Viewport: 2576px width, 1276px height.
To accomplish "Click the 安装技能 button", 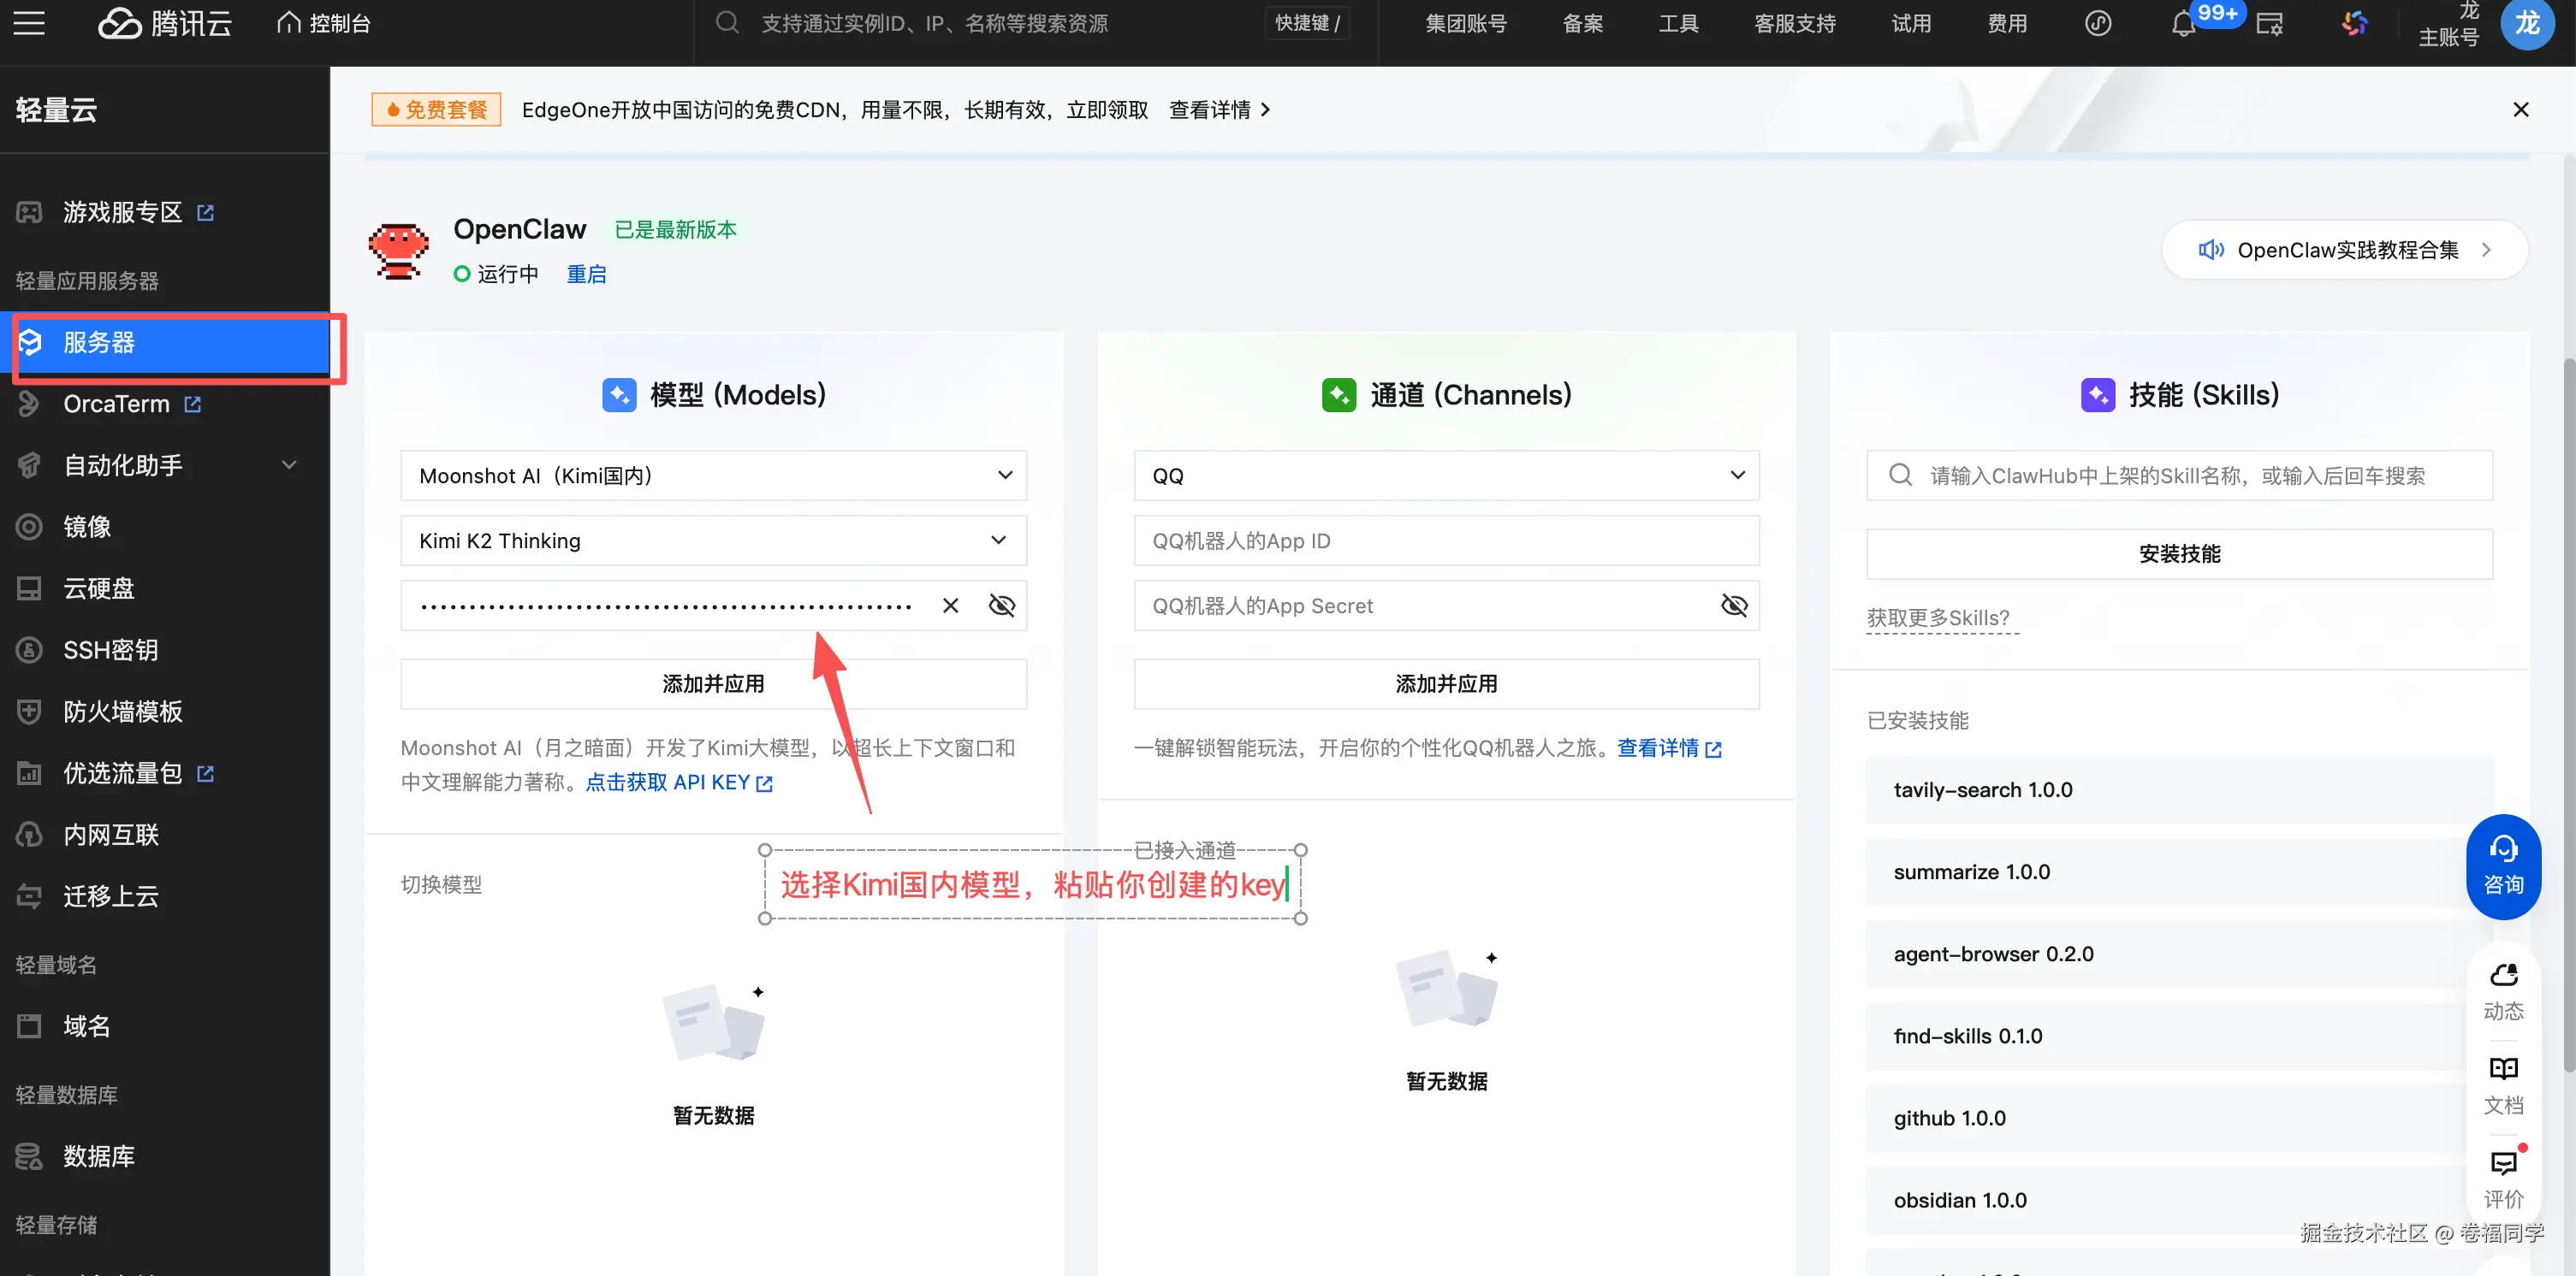I will point(2178,553).
